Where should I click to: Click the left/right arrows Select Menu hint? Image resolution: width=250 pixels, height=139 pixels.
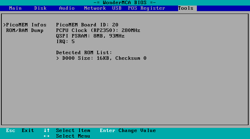point(67,136)
